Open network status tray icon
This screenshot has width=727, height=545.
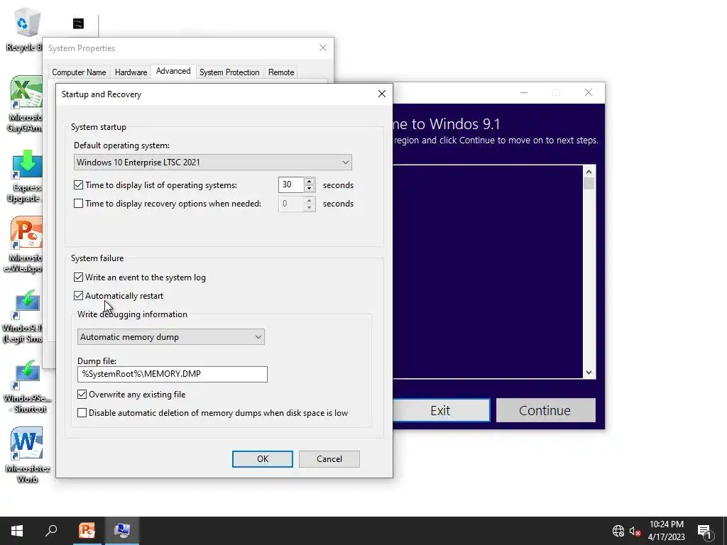point(618,531)
